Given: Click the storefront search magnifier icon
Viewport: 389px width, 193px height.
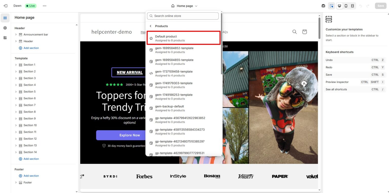Looking at the screenshot, I should pos(295,32).
